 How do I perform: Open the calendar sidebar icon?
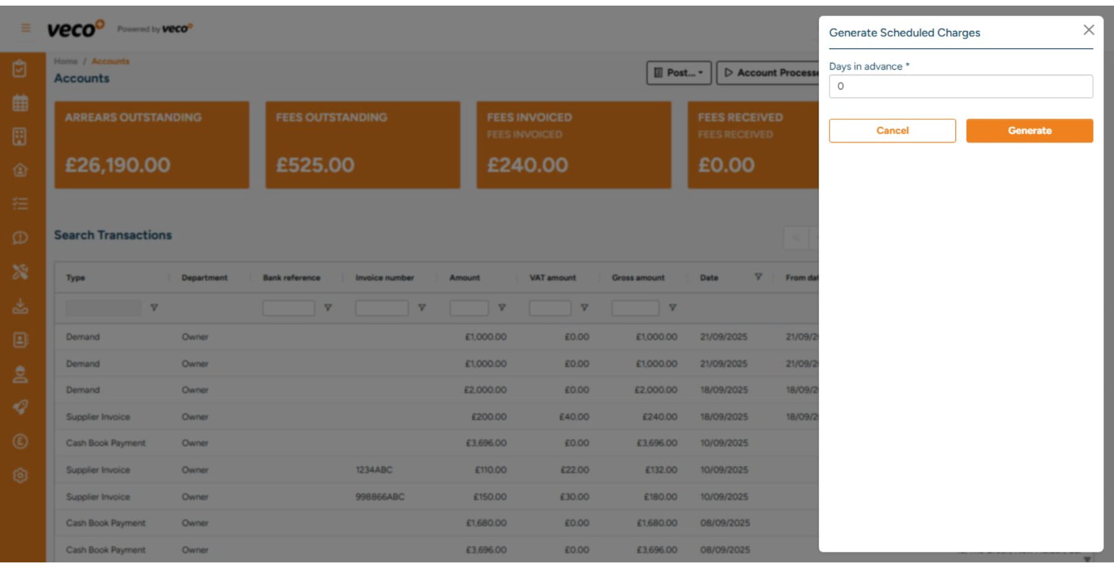point(20,103)
